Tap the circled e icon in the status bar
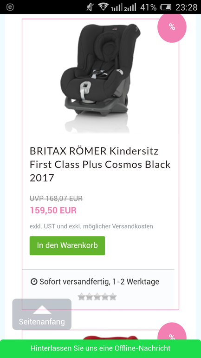Viewport: 201px width, 358px height. pyautogui.click(x=10, y=7)
